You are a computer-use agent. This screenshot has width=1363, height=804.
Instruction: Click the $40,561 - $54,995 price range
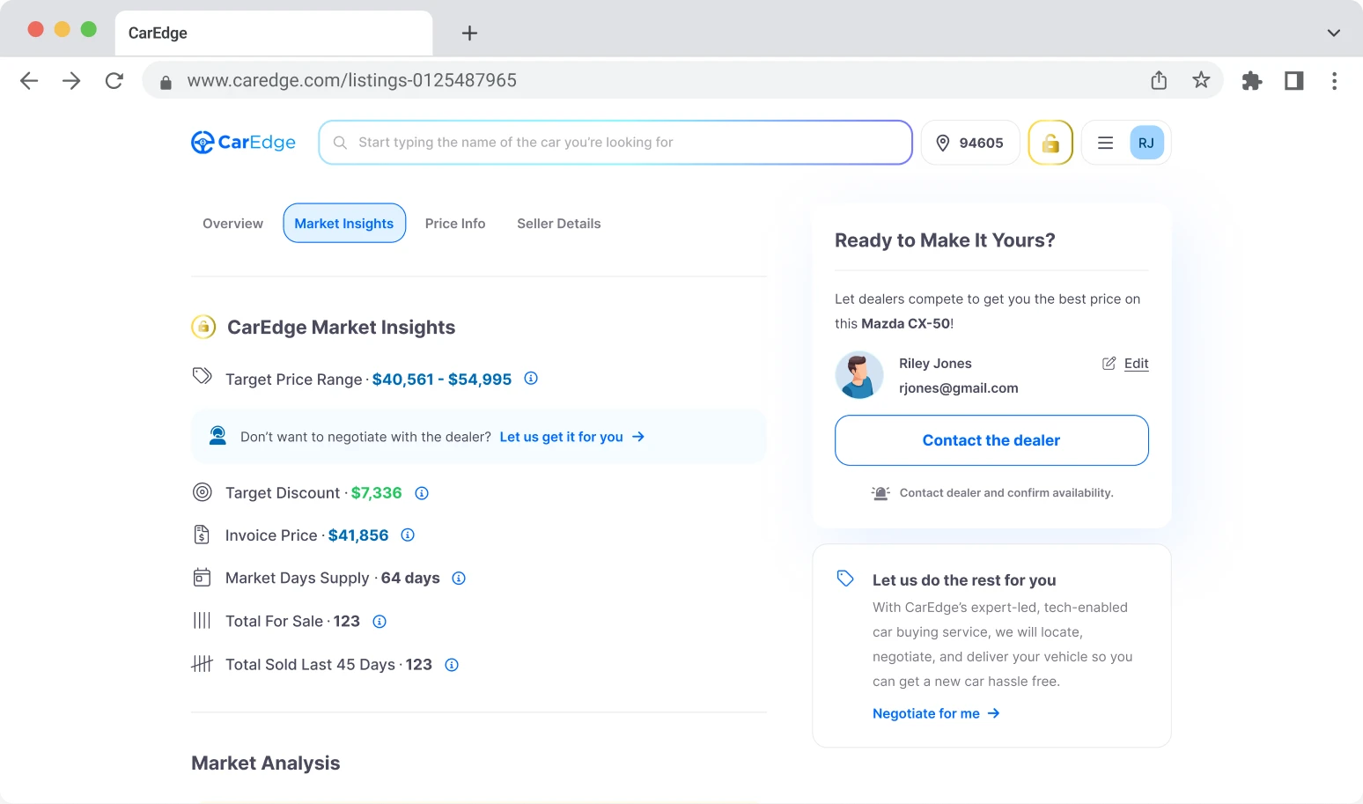[442, 380]
